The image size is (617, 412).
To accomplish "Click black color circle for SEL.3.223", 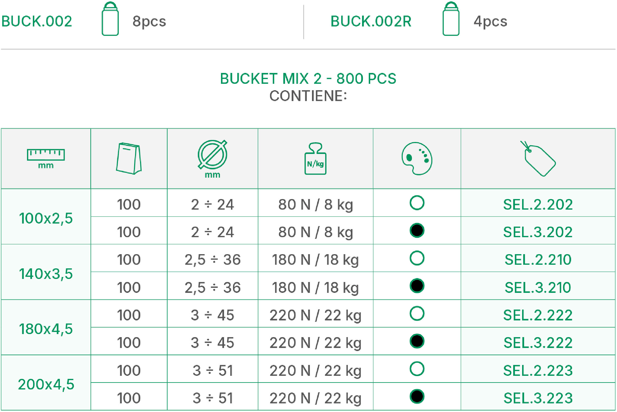I will 417,396.
